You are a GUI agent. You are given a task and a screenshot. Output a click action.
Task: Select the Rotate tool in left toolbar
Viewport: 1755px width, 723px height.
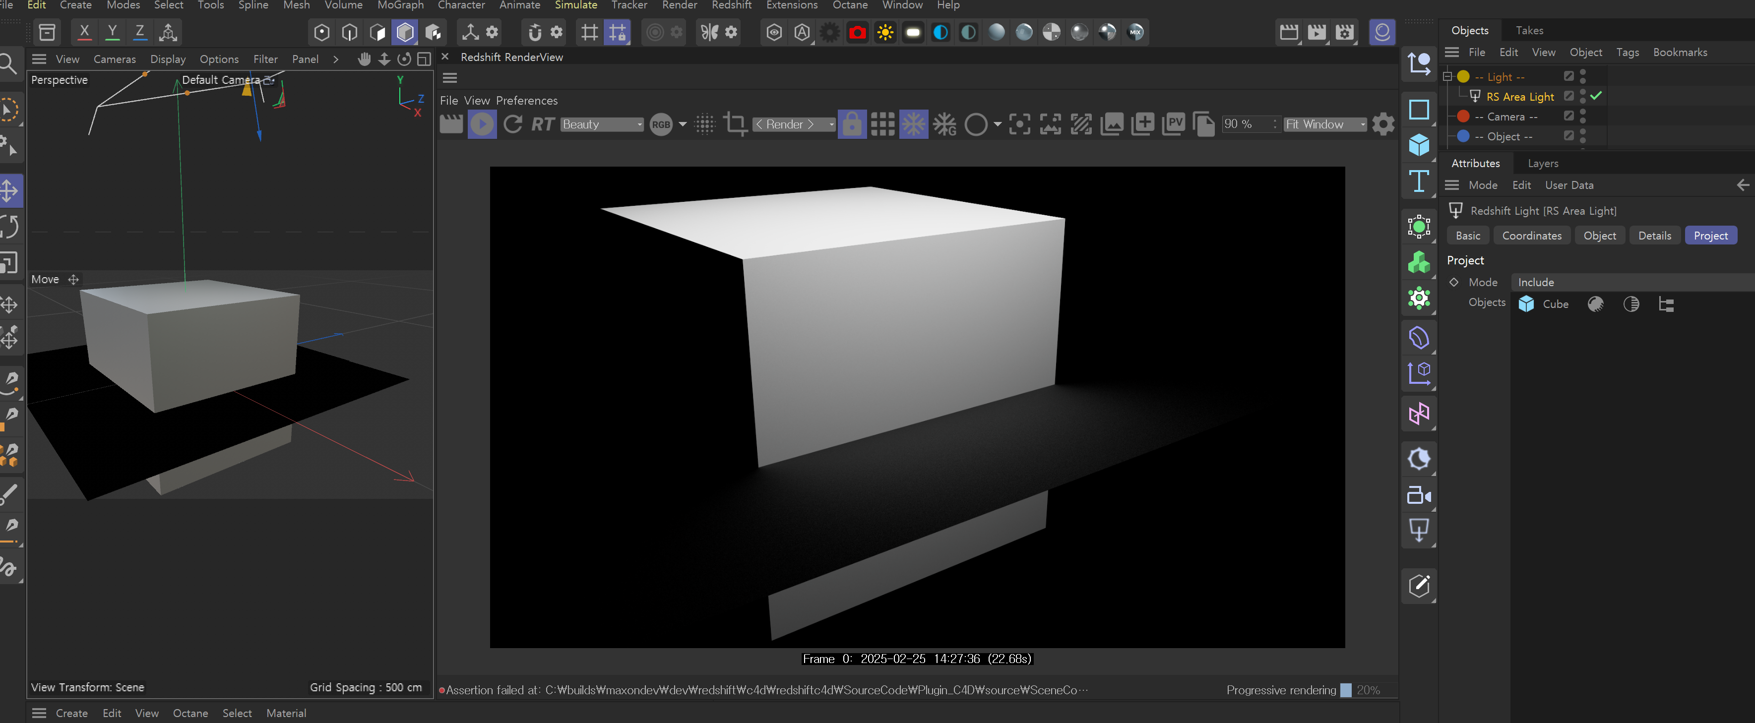click(x=9, y=227)
